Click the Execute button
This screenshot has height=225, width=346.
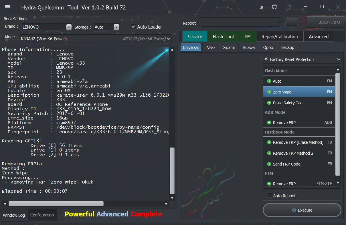pyautogui.click(x=302, y=210)
